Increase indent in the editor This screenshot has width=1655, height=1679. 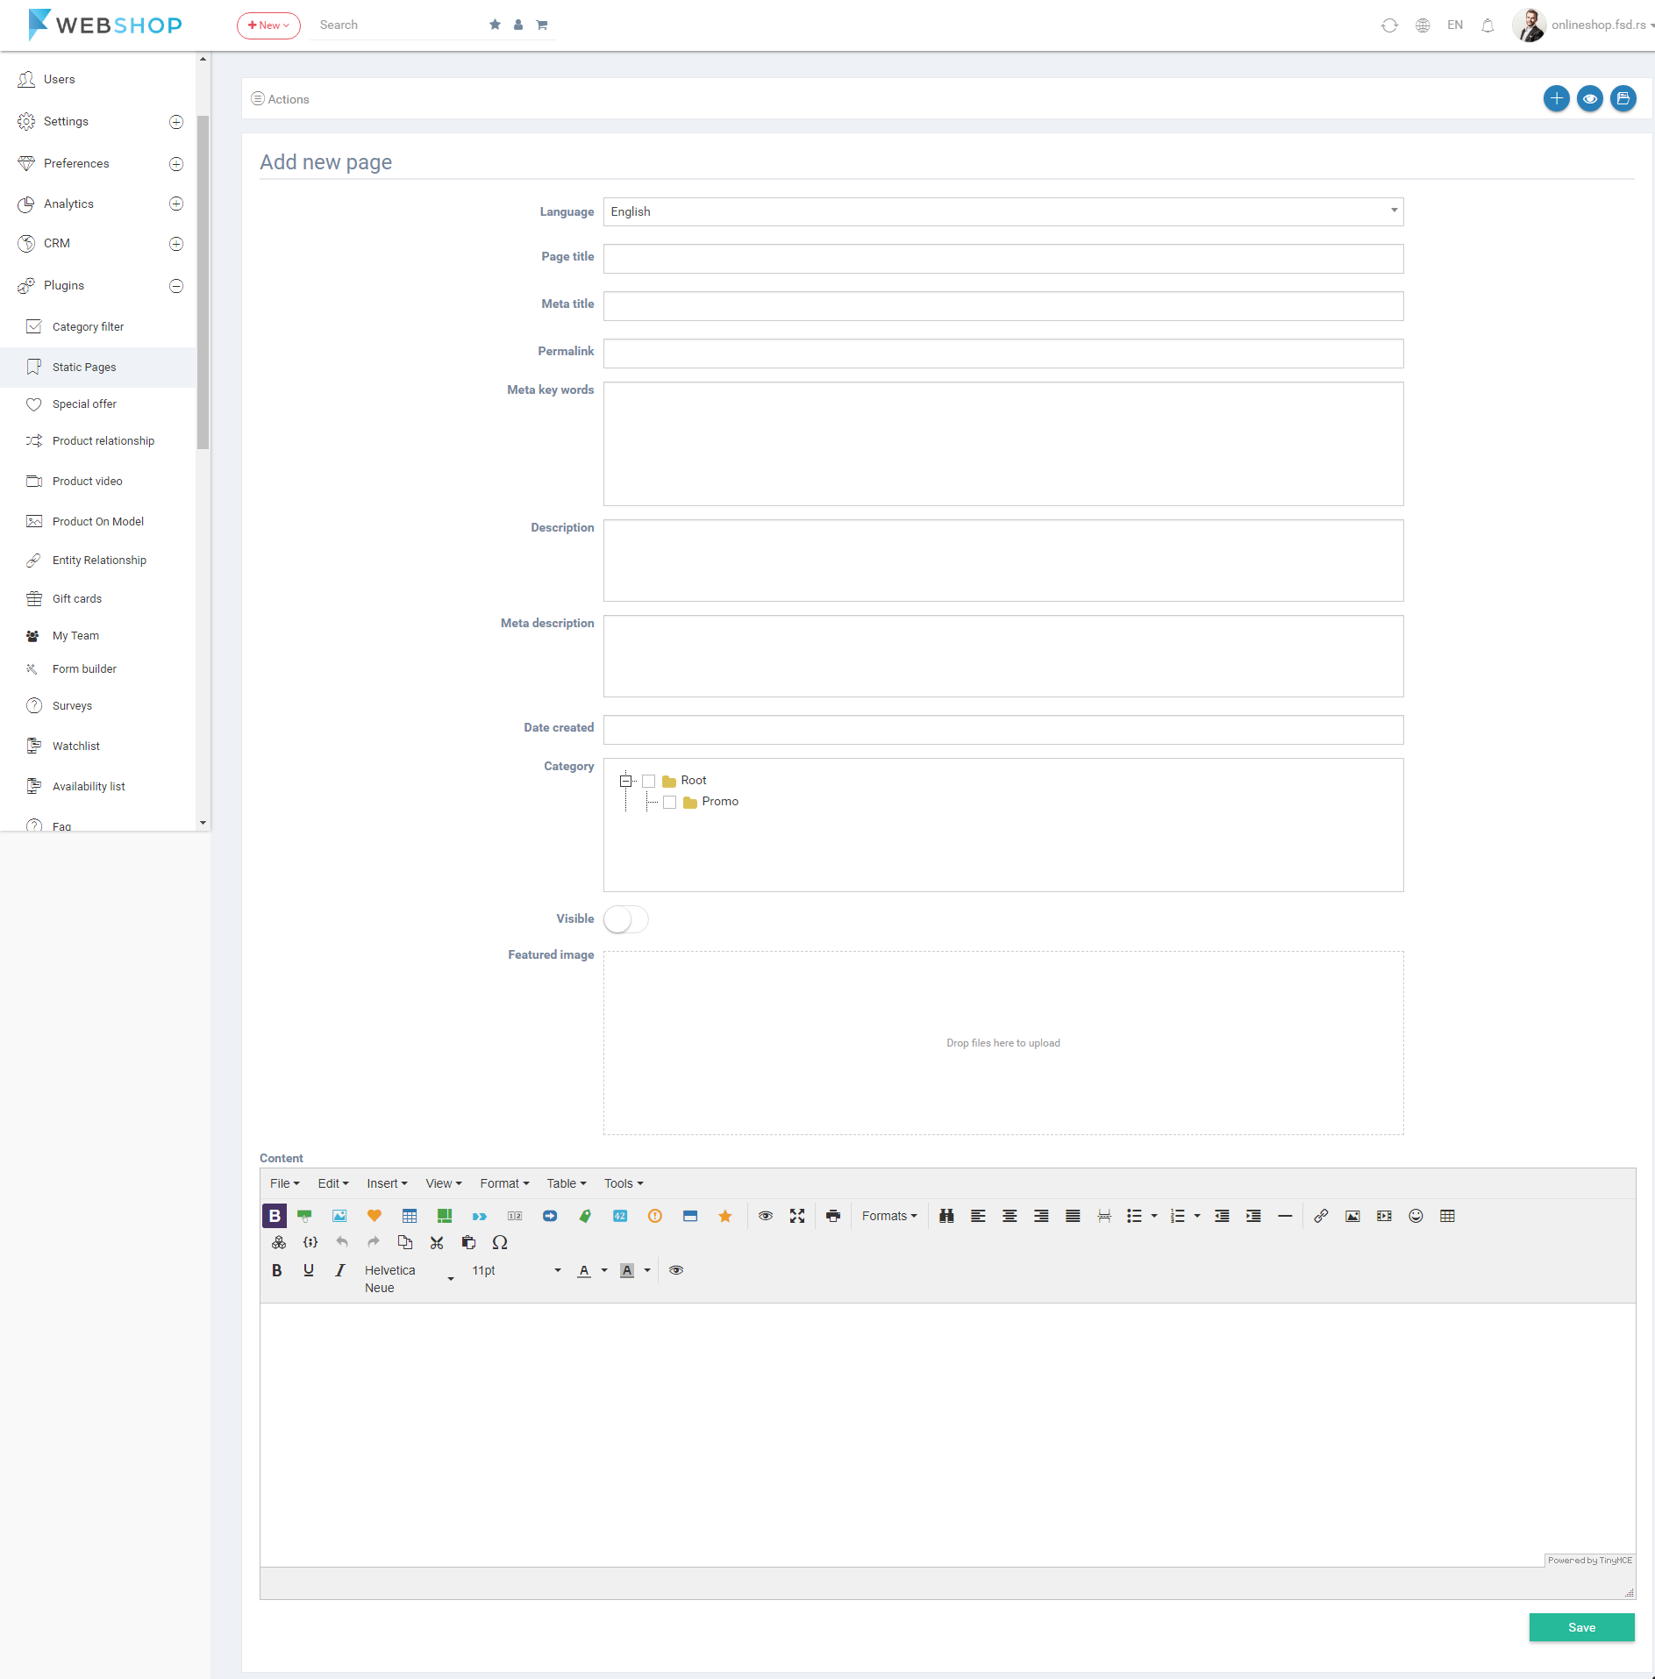pyautogui.click(x=1253, y=1216)
